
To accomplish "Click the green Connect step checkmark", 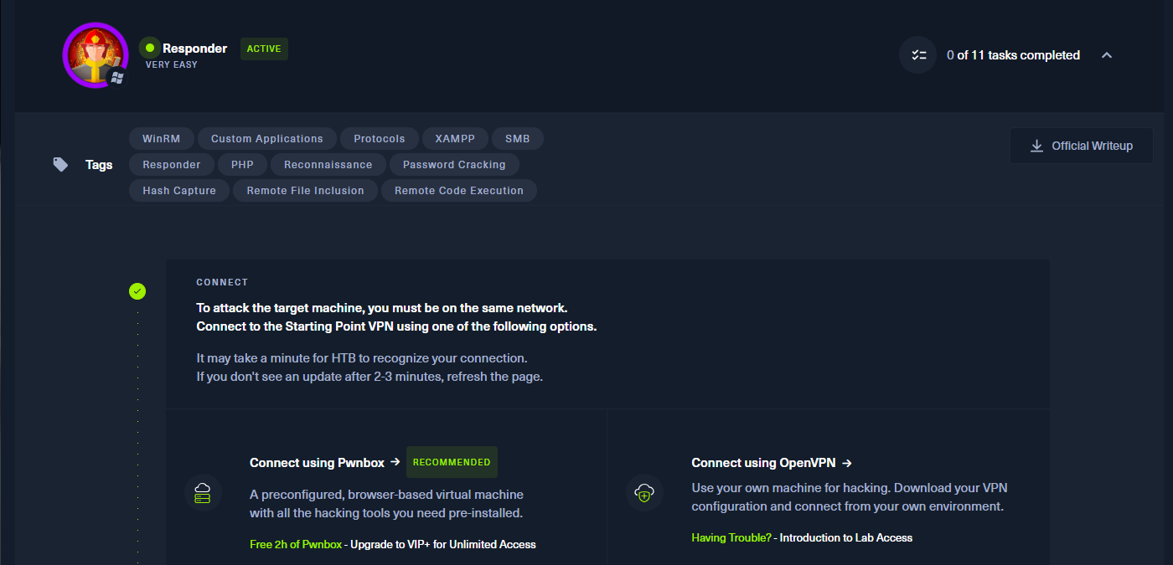I will pyautogui.click(x=137, y=291).
